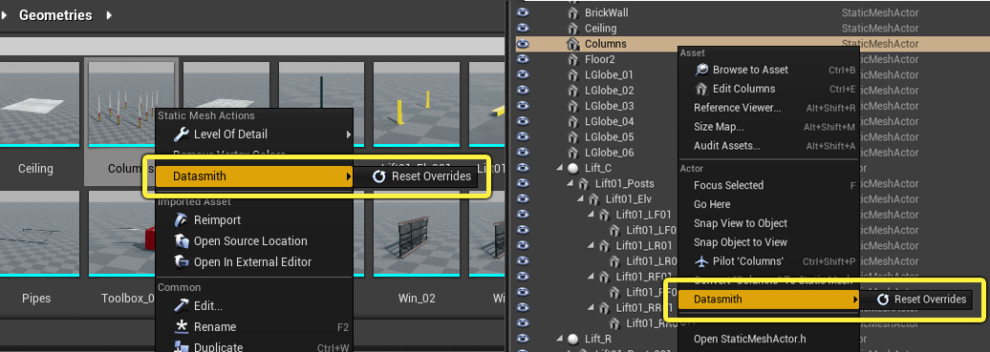Click the mesh actor icon of Lift01_Posts row

[584, 183]
